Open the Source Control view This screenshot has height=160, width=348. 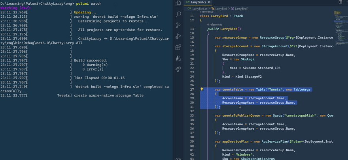[x=178, y=25]
